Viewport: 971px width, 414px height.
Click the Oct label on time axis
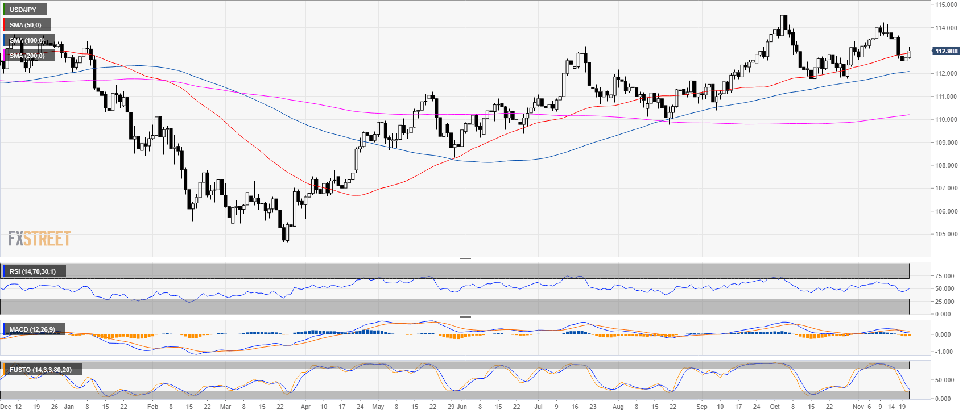pos(775,407)
